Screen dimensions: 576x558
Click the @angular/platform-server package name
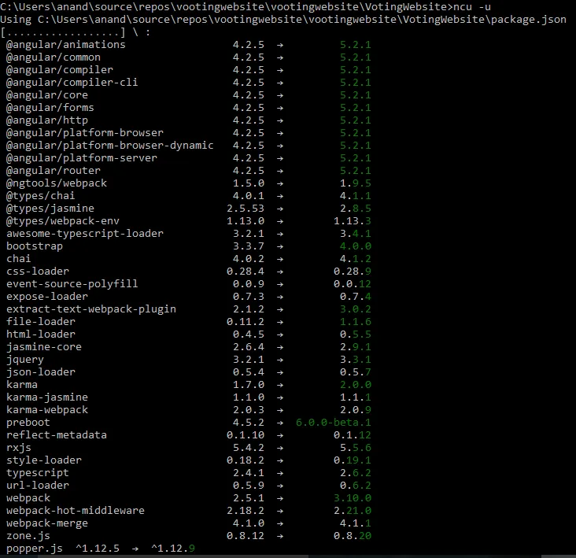click(x=82, y=158)
